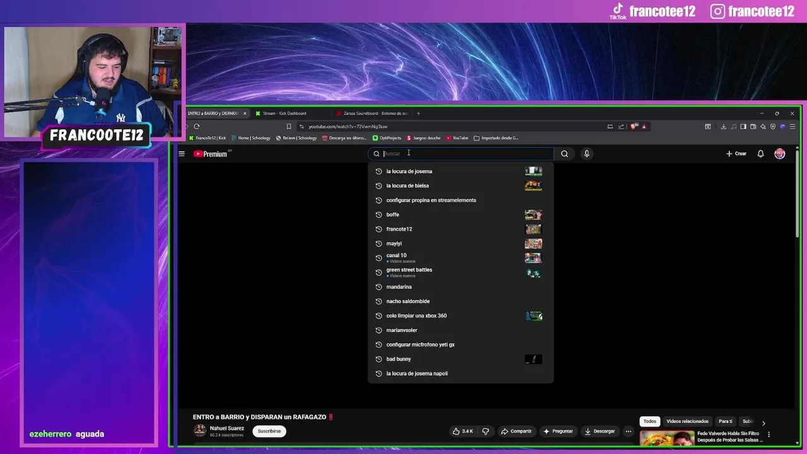Reload the page with the refresh icon

pyautogui.click(x=197, y=126)
